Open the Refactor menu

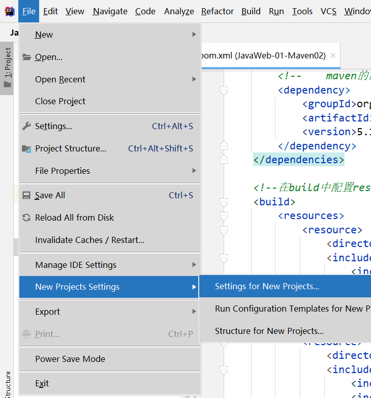[218, 11]
